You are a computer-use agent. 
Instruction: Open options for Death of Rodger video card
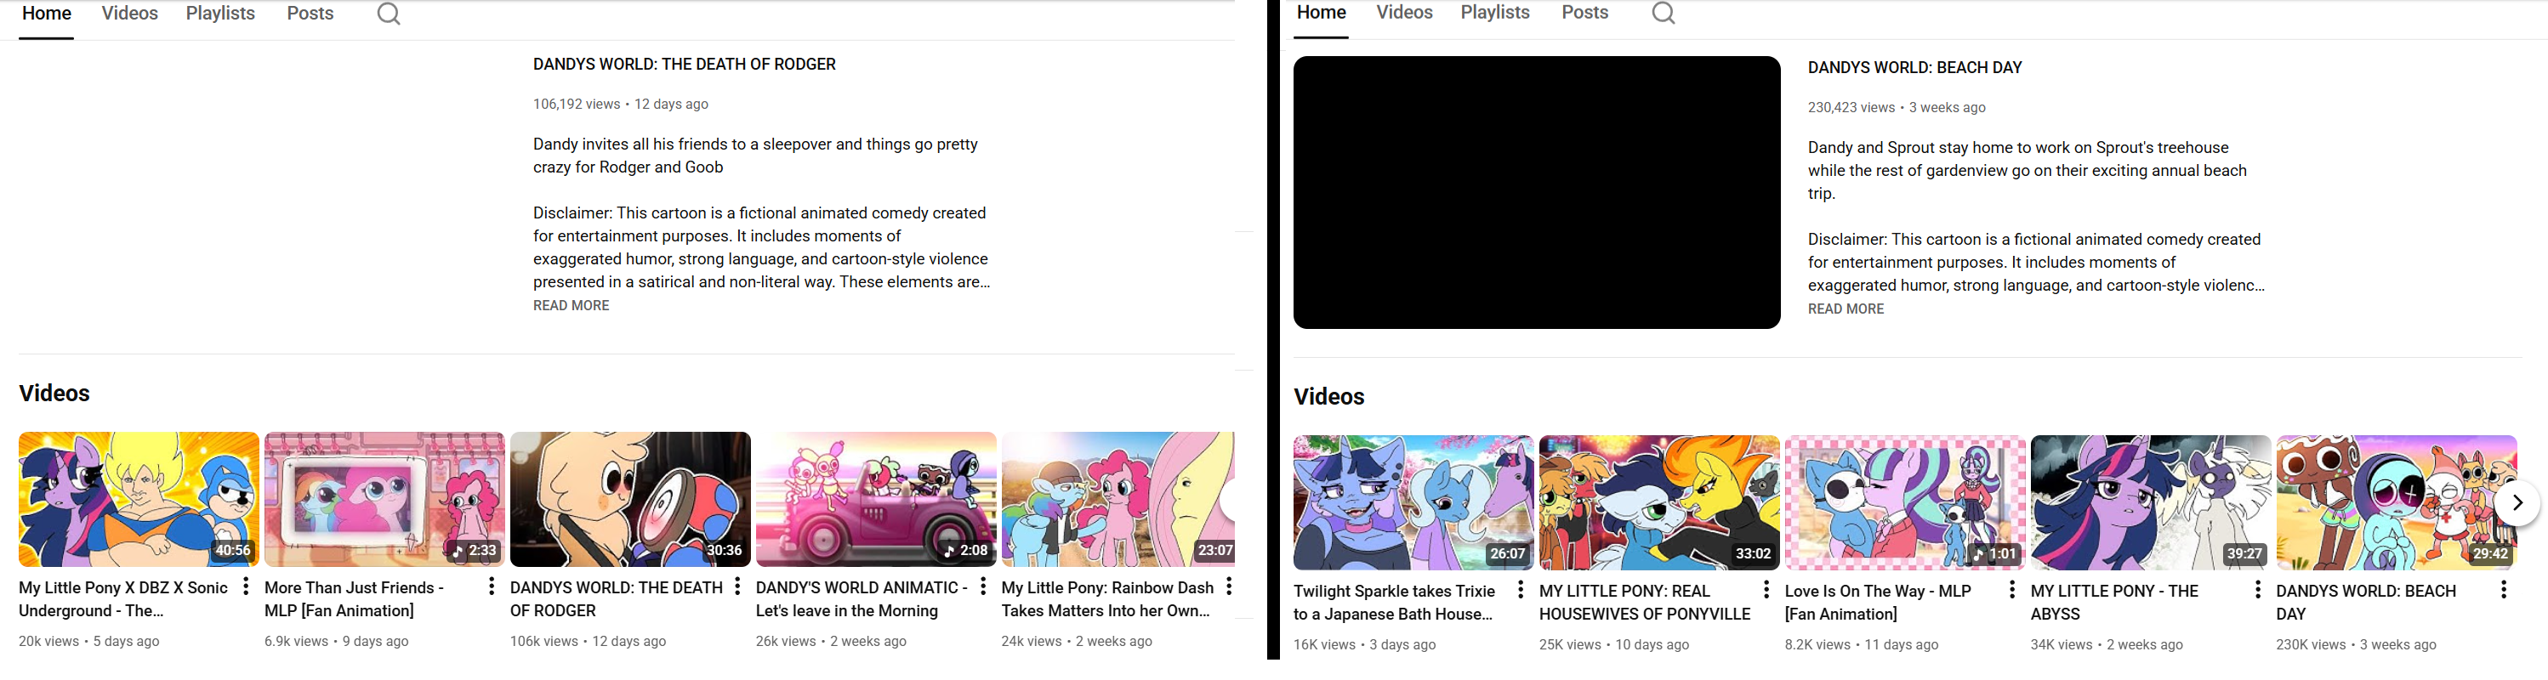(x=737, y=587)
